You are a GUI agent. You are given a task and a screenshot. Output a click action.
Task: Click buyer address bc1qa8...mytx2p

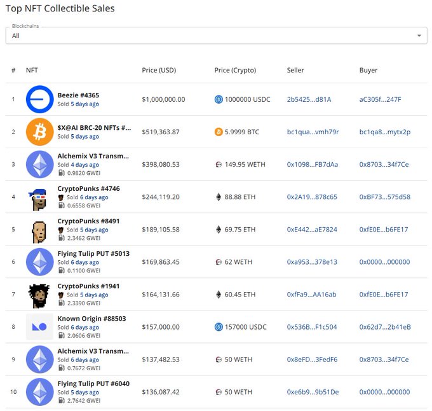pos(385,132)
